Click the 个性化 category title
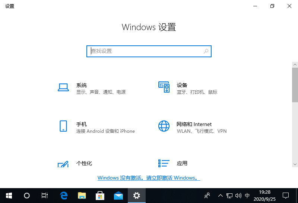 pyautogui.click(x=84, y=163)
